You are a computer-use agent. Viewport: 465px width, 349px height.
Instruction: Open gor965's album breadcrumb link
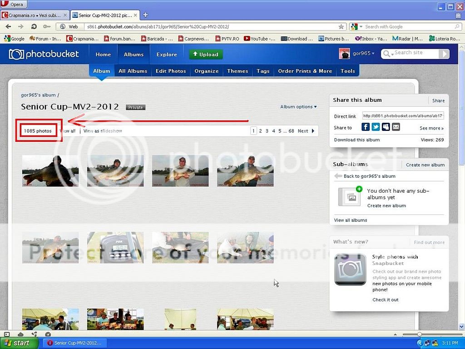[38, 95]
